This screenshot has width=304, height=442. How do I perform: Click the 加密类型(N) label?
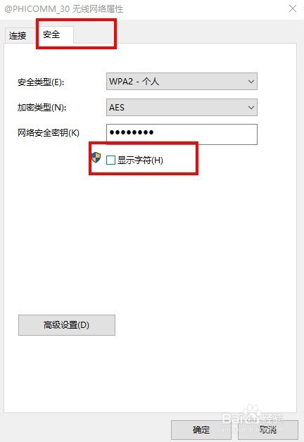tap(42, 108)
